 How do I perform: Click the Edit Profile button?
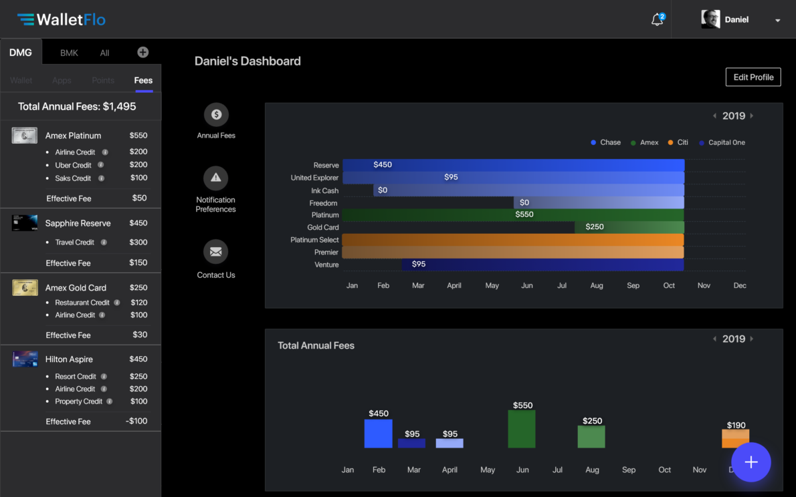coord(753,77)
